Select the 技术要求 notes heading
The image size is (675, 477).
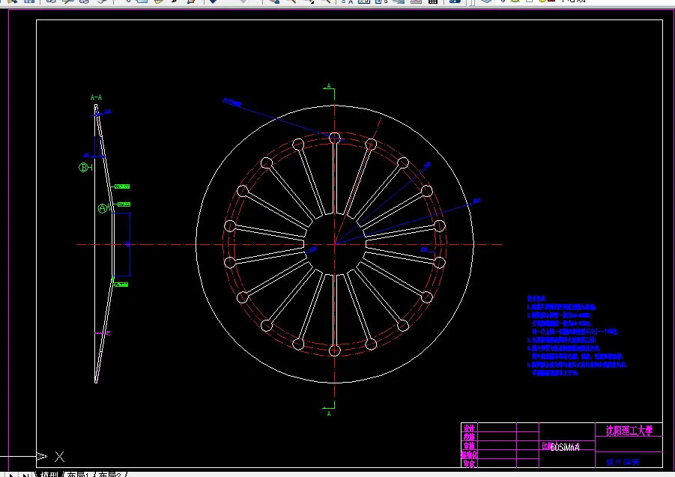click(536, 298)
